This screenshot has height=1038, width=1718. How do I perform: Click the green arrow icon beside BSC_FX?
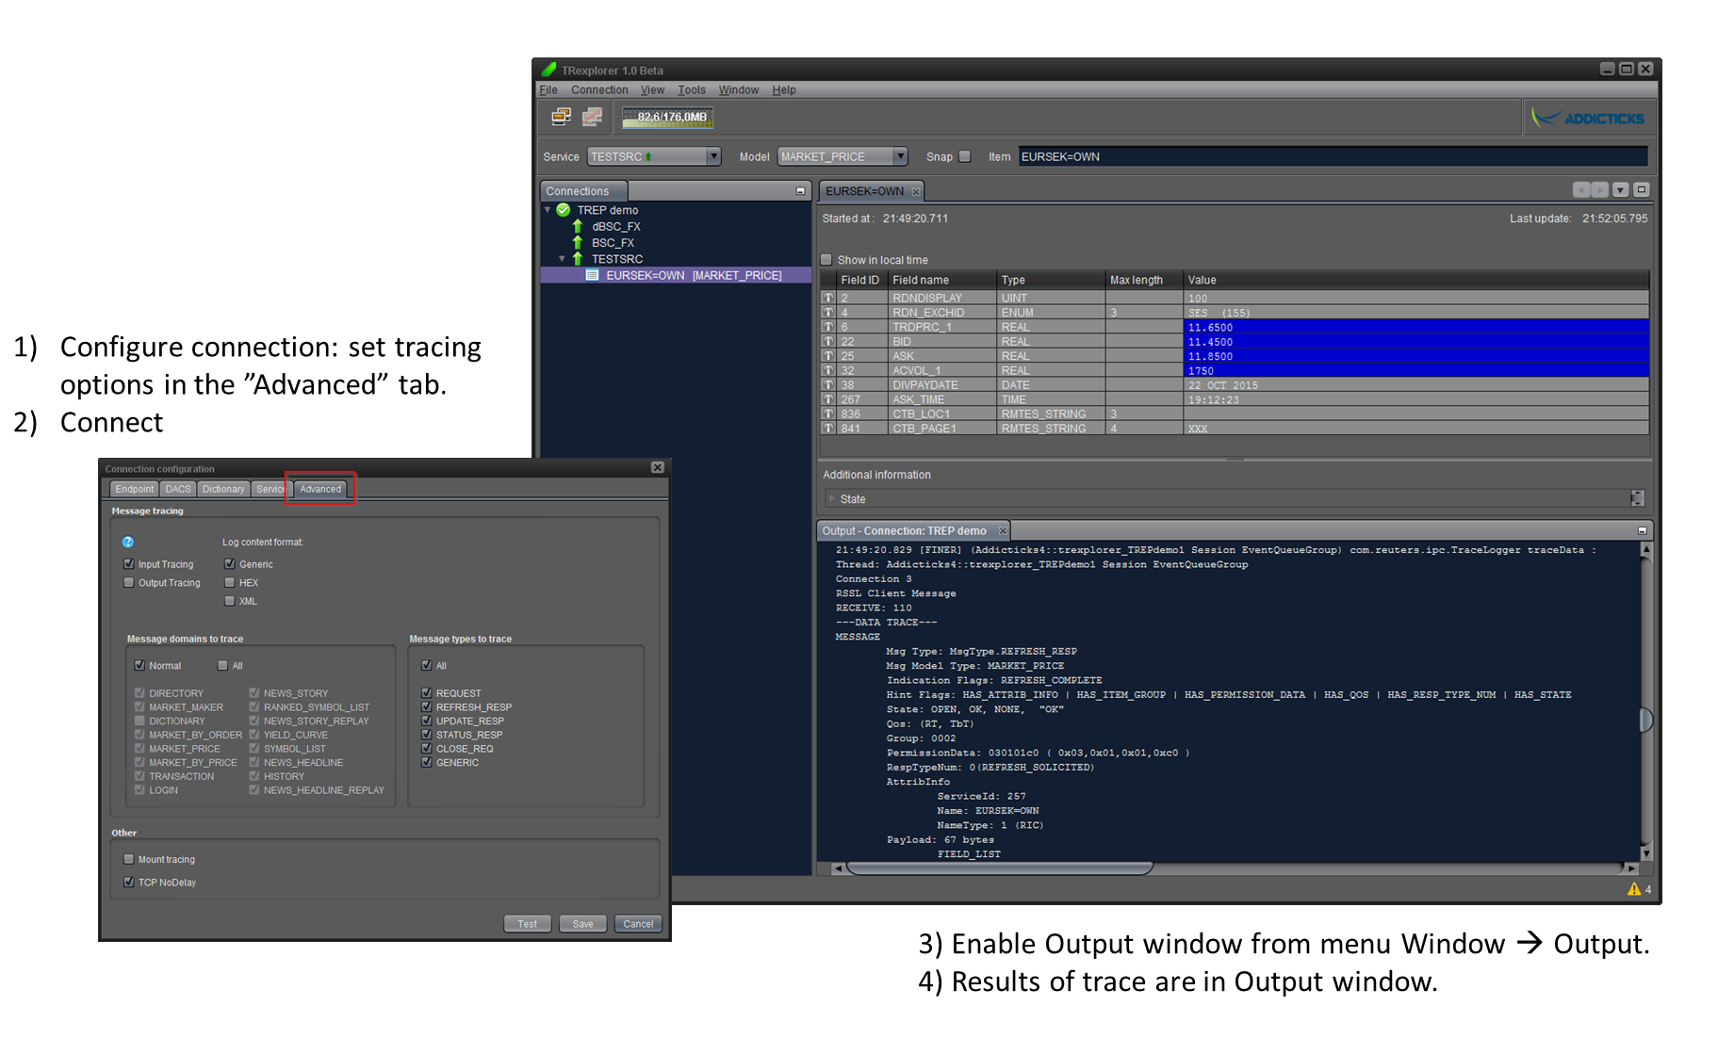[x=578, y=242]
